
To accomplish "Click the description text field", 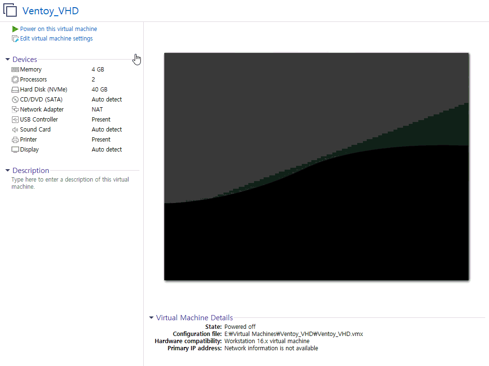I will tap(70, 183).
